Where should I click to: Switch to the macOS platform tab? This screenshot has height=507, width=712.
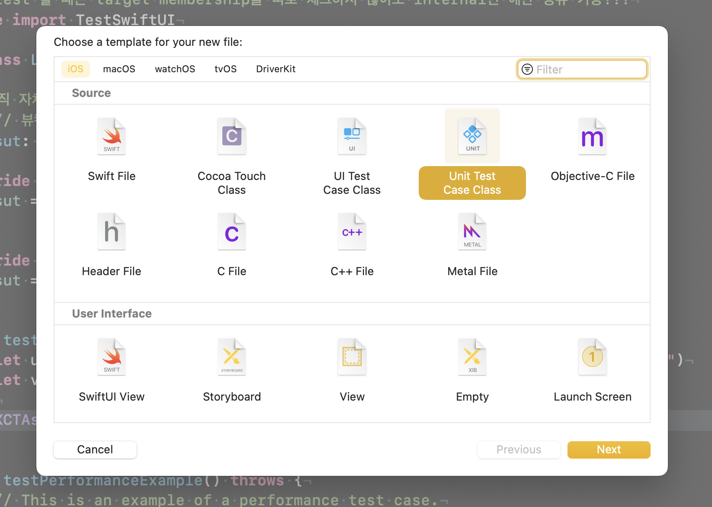[x=119, y=69]
